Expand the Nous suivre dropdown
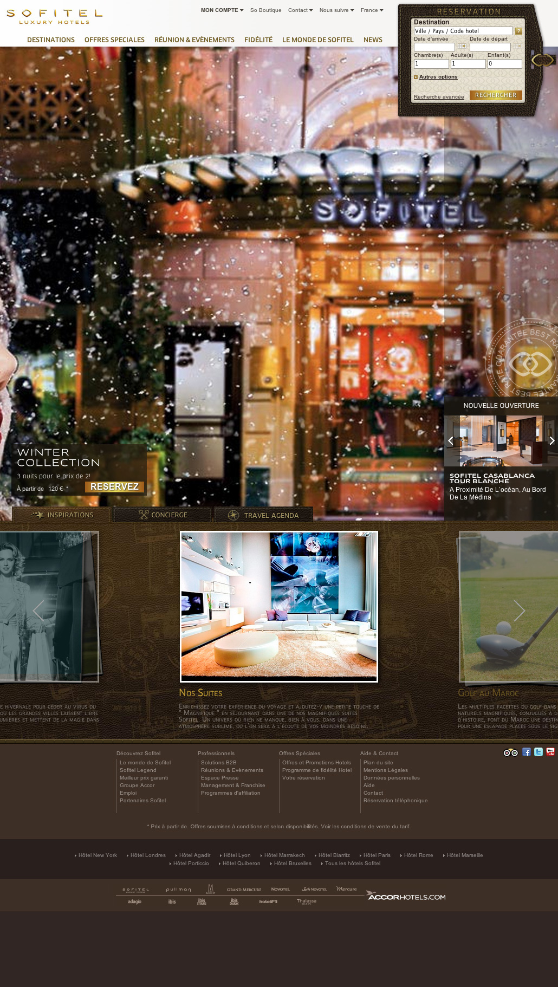This screenshot has height=987, width=558. pyautogui.click(x=336, y=10)
